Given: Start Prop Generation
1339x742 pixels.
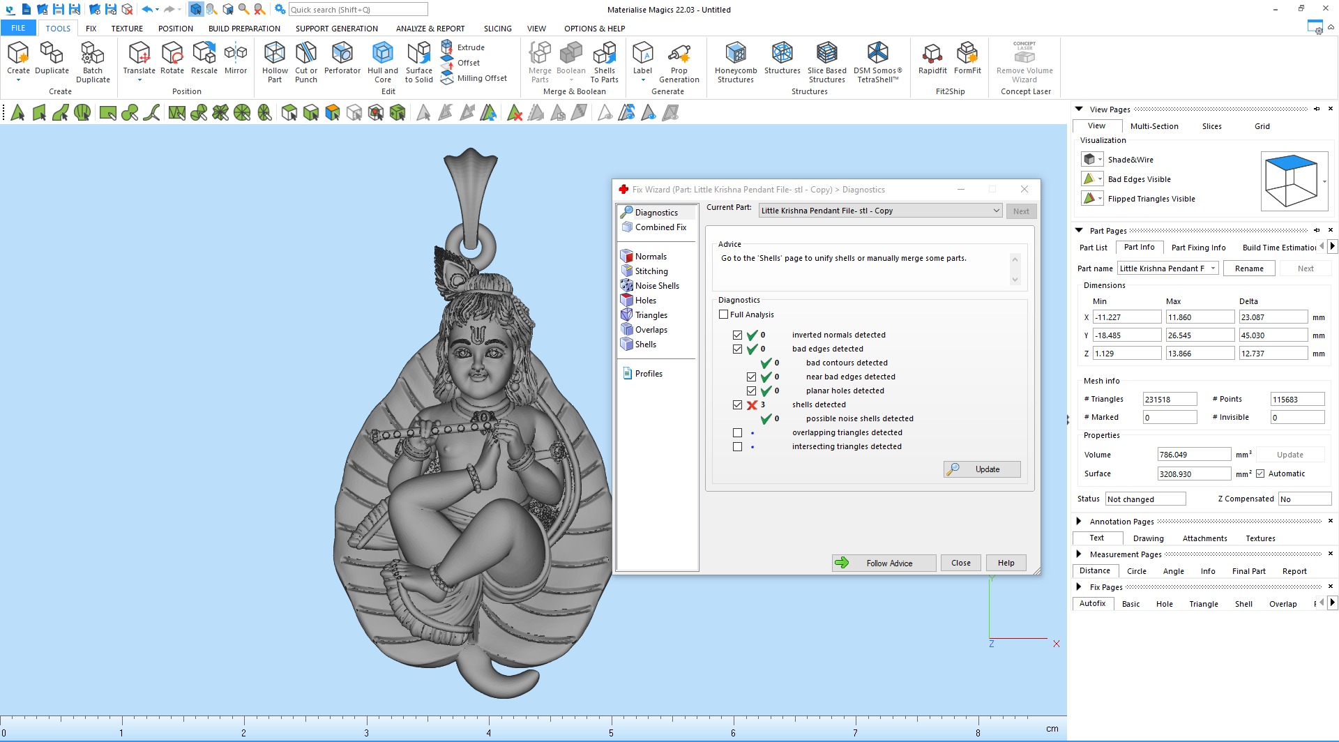Looking at the screenshot, I should click(679, 61).
